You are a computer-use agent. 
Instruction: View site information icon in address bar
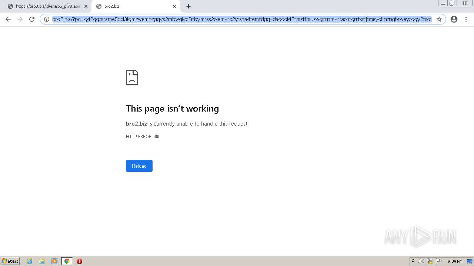pos(47,19)
